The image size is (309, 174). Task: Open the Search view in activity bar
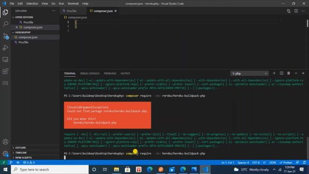(5, 24)
